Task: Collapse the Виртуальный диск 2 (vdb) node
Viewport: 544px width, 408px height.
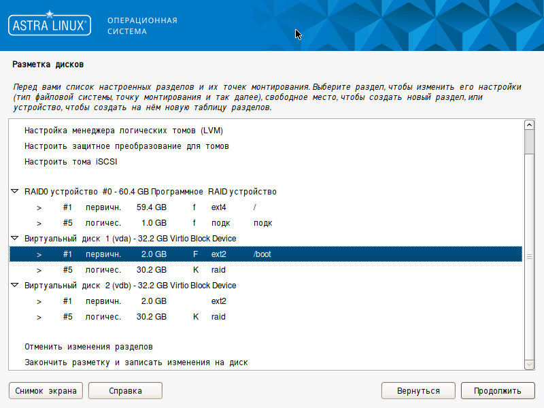Action: point(15,286)
